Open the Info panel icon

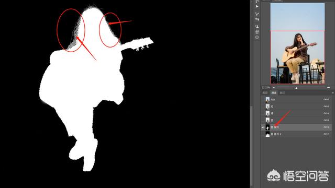click(x=257, y=37)
